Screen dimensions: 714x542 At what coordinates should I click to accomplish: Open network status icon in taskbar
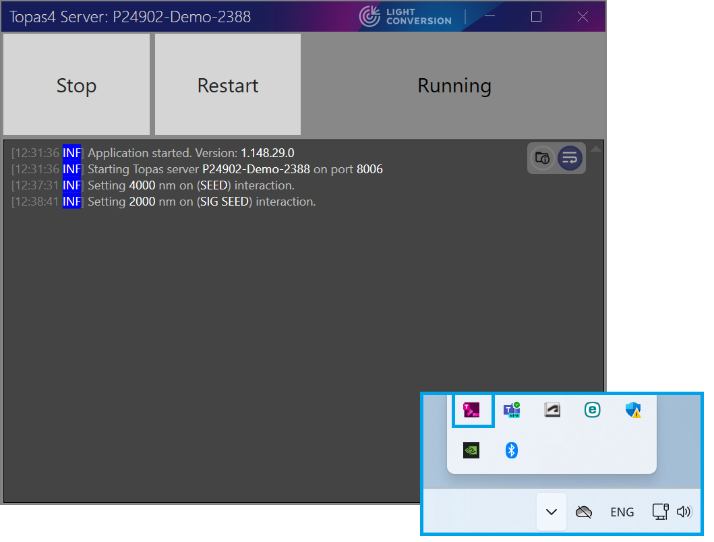click(x=660, y=512)
